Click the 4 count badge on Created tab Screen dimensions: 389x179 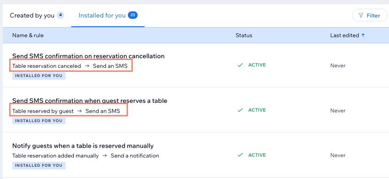point(60,15)
